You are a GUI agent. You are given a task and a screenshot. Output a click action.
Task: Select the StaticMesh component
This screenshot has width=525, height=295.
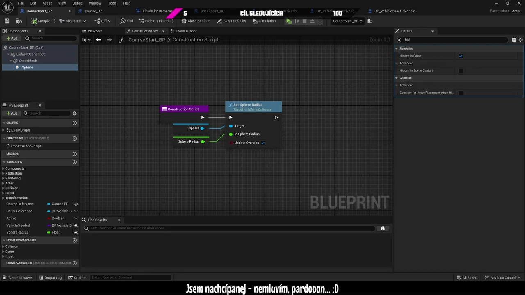pyautogui.click(x=28, y=61)
